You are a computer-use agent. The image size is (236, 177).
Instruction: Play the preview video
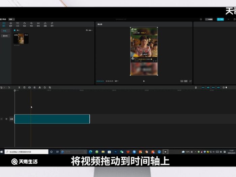pos(144,81)
